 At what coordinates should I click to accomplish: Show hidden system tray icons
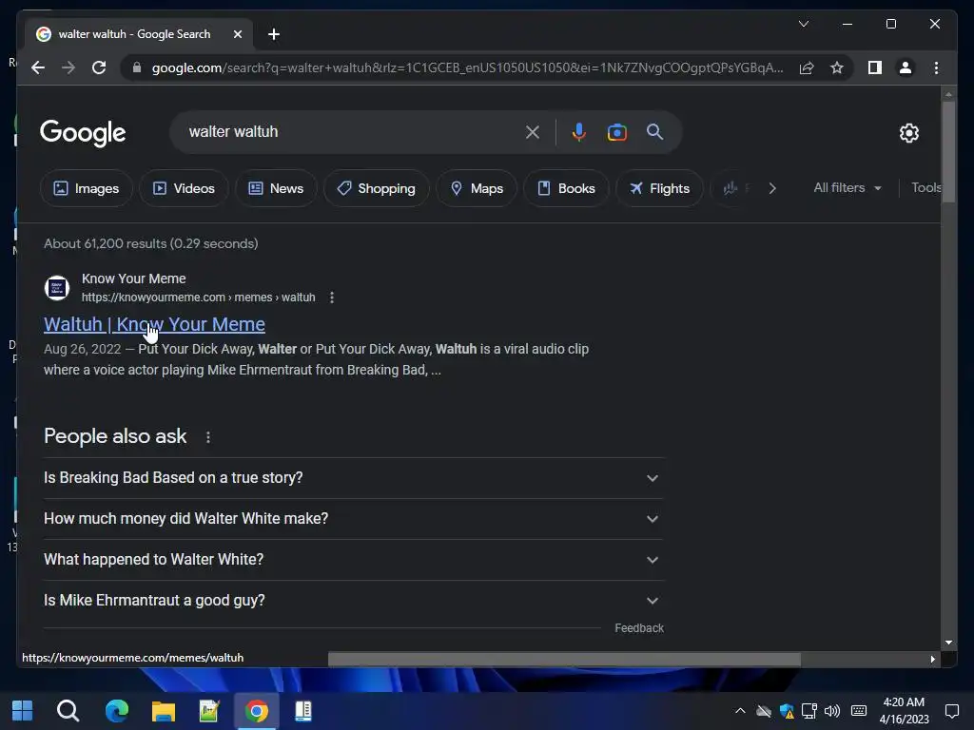740,711
